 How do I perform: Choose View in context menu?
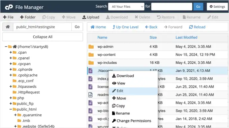pos(133,83)
